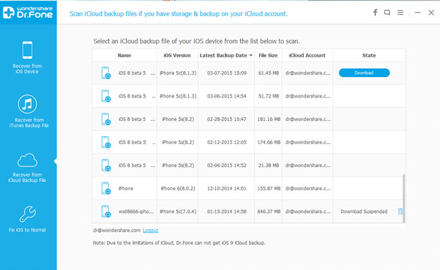The width and height of the screenshot is (440, 270).
Task: Log out of dr@wondershare.com account
Action: pos(151,231)
